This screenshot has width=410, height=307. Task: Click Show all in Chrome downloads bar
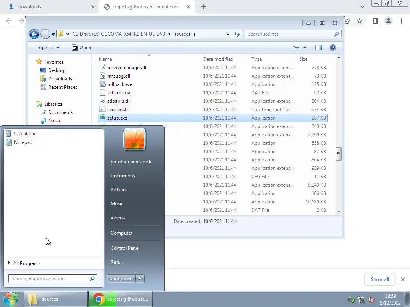click(x=380, y=279)
